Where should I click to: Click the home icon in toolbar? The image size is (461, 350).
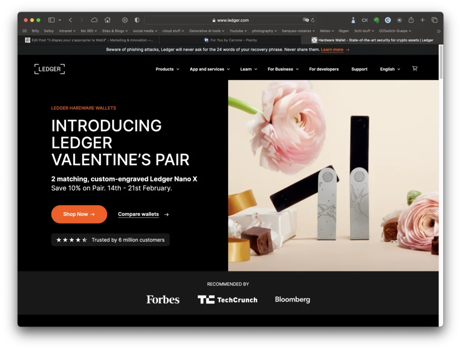click(x=108, y=20)
